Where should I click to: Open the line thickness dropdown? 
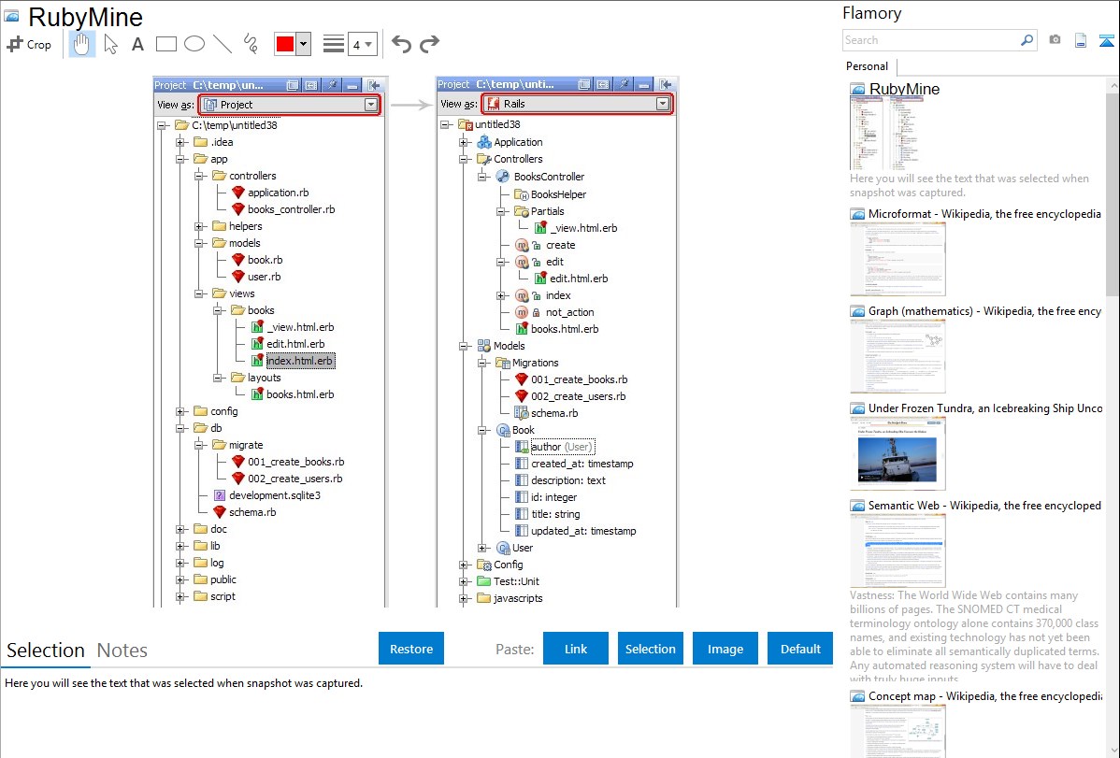[362, 44]
